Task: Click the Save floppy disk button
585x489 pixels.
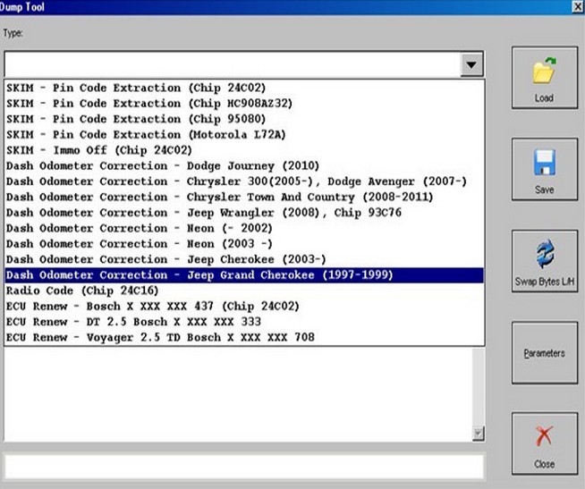Action: (545, 169)
